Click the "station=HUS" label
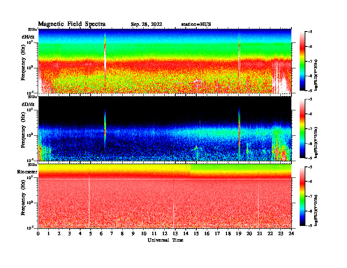Viewport: 347px width, 268px height. [196, 25]
